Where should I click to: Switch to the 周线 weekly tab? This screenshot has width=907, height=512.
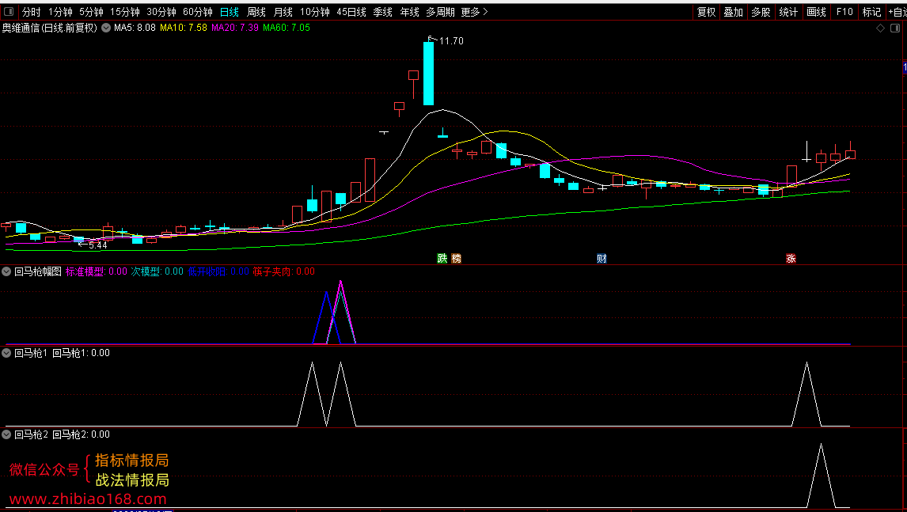256,12
